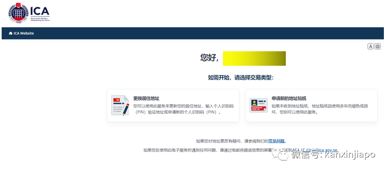Click the document-and-pencil change address icon
This screenshot has width=388, height=172.
[120, 105]
